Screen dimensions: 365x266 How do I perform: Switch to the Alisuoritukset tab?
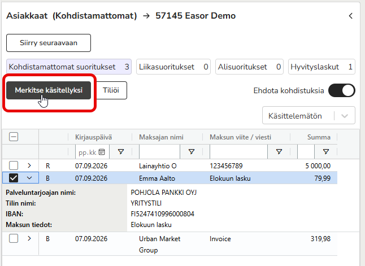tap(249, 67)
